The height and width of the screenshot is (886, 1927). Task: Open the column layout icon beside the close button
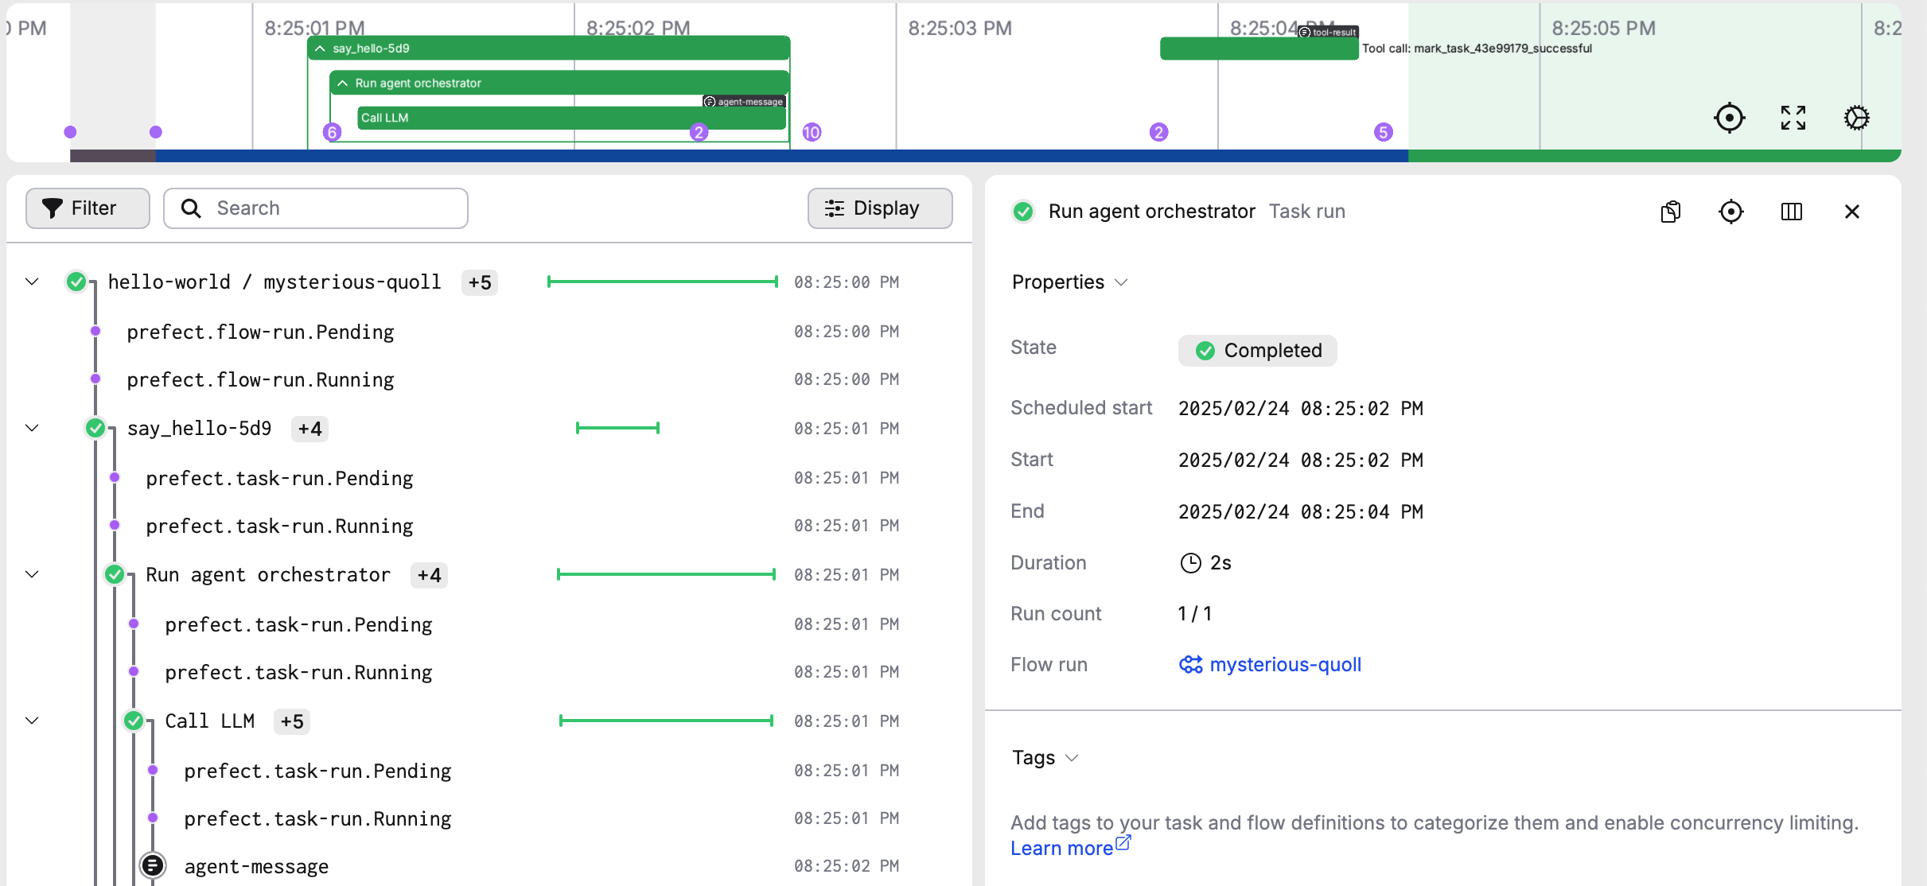(x=1793, y=212)
